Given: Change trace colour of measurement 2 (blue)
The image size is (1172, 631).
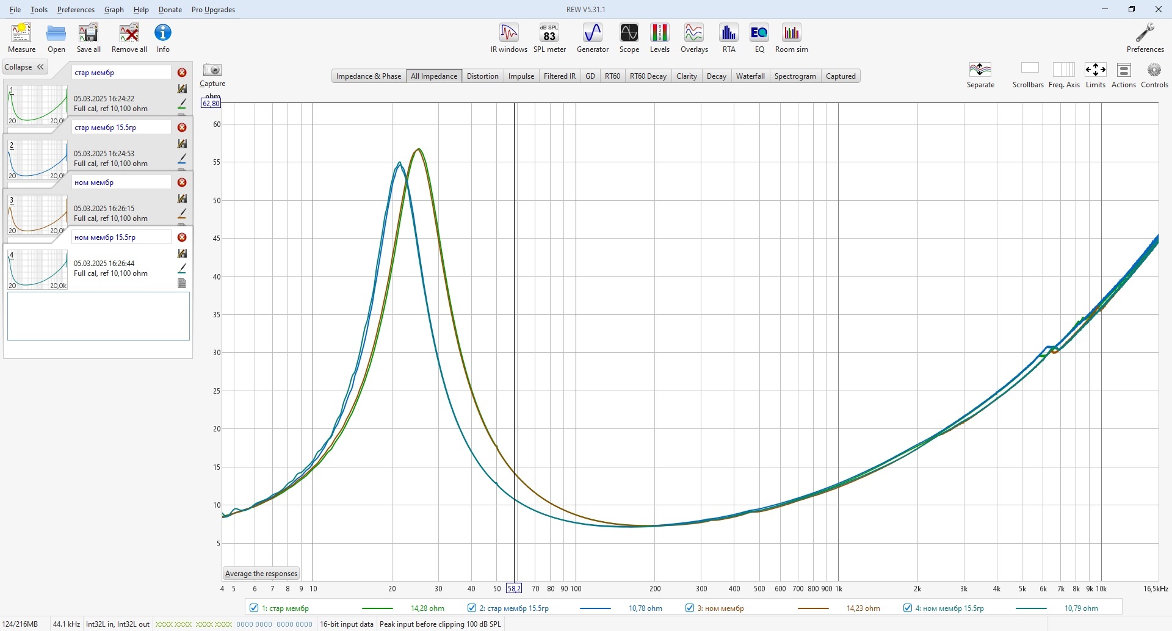Looking at the screenshot, I should tap(182, 159).
